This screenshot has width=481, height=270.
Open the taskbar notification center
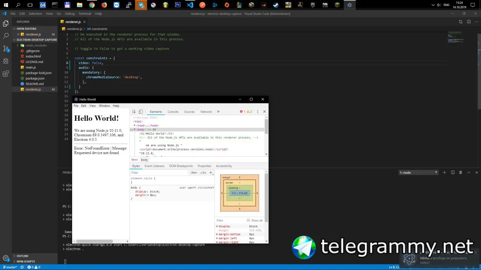(473, 5)
